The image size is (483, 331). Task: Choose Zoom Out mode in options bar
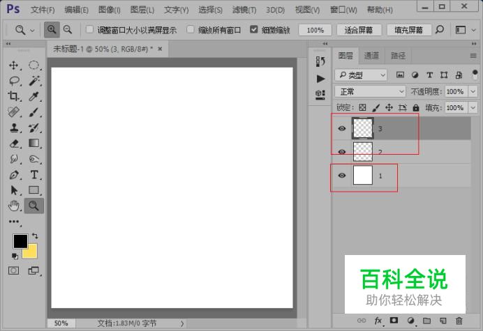[x=68, y=30]
